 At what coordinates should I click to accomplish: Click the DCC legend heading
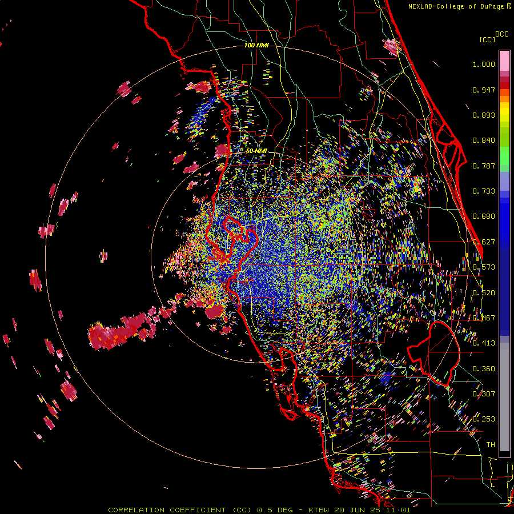point(501,34)
